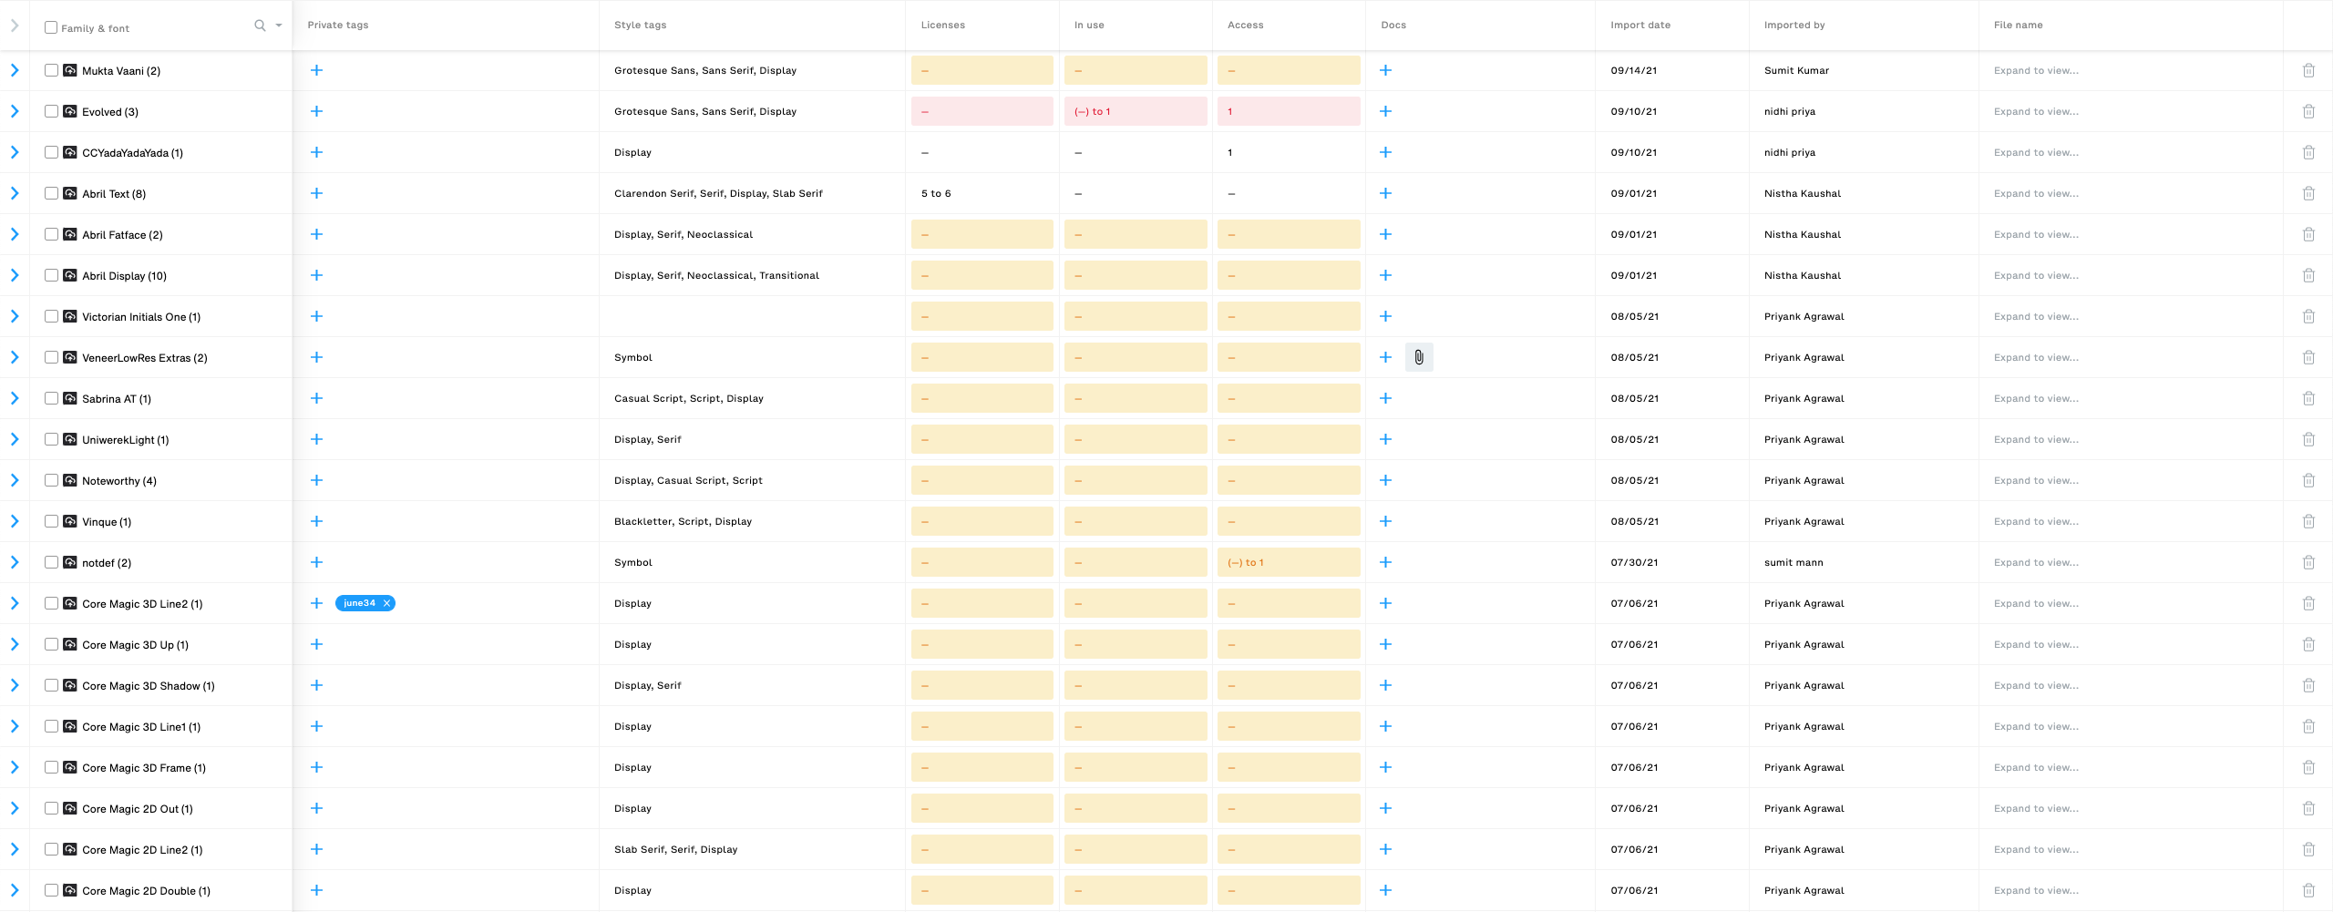Click Evolved '(–) to 1' in-use cell
The height and width of the screenshot is (912, 2333).
[x=1136, y=111]
